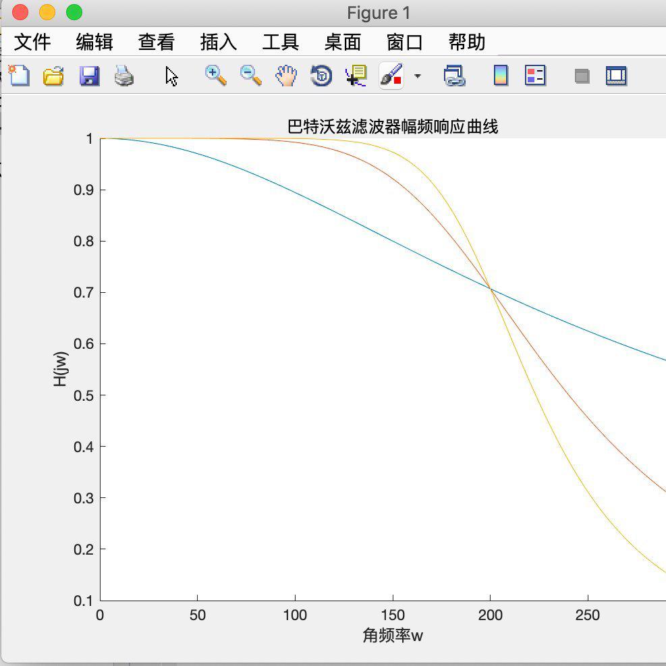Maximize Figure 1 with green button
This screenshot has height=666, width=666.
coord(74,12)
